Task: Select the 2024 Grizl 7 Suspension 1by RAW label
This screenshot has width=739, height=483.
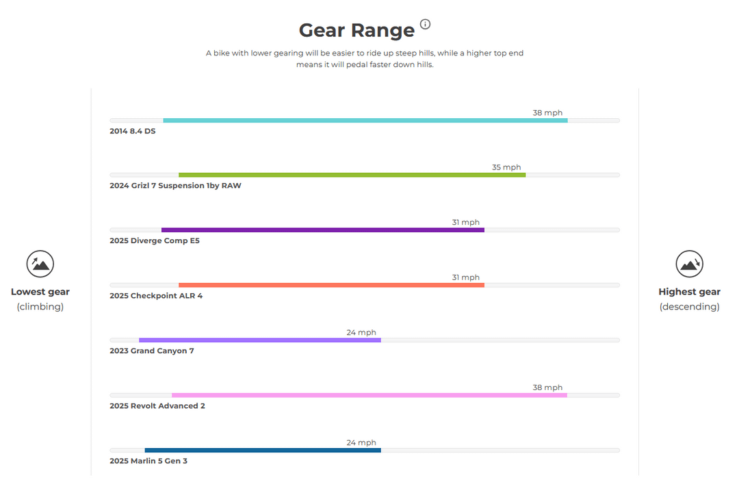Action: [x=175, y=185]
